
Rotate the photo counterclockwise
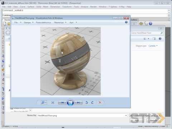click(87, 102)
